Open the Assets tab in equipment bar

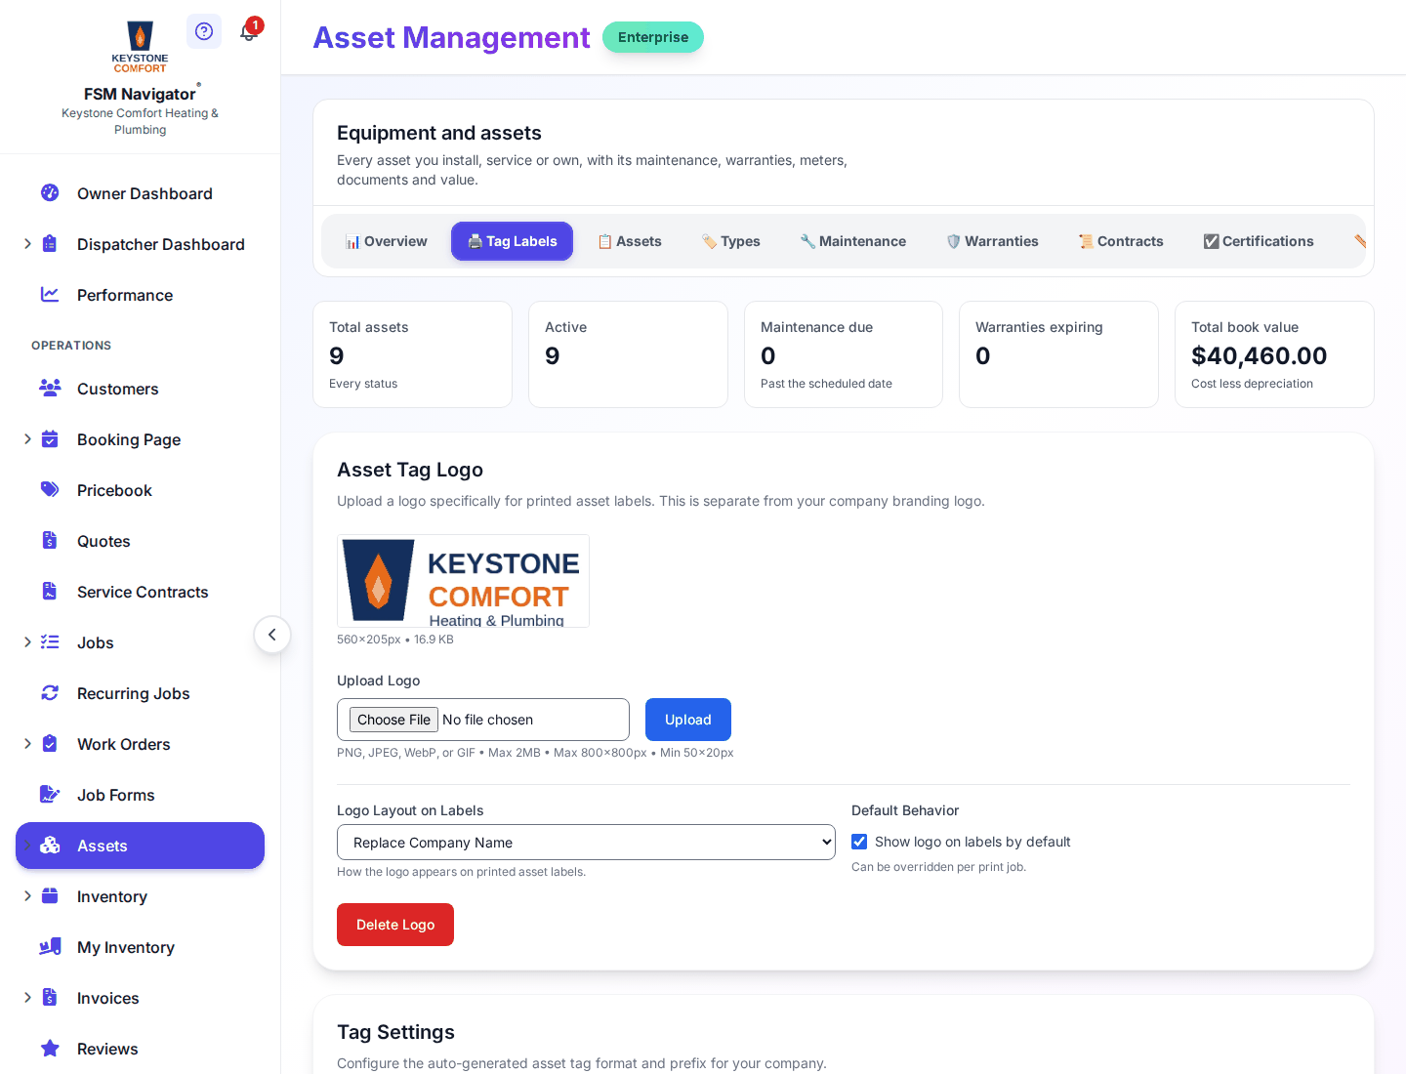630,241
